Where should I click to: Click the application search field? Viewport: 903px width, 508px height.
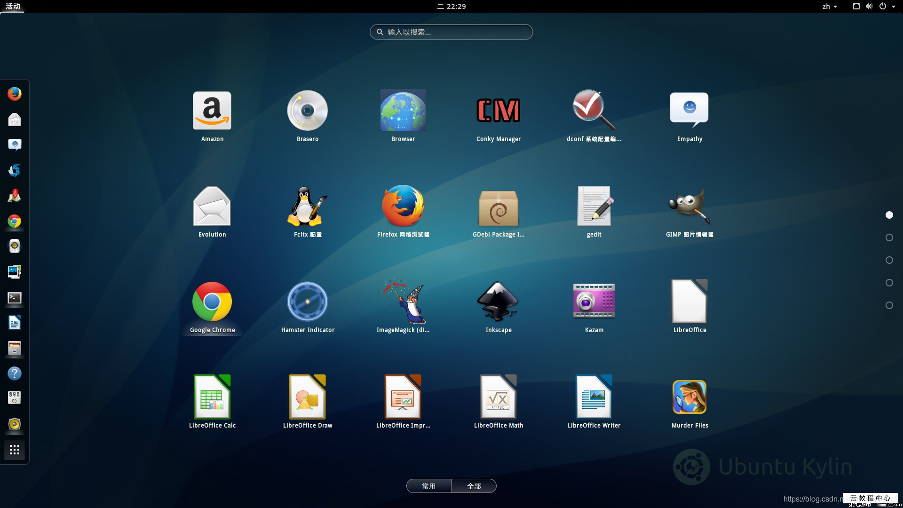(451, 32)
